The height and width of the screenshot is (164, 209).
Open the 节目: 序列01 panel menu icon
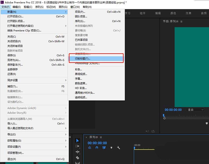click(x=181, y=21)
